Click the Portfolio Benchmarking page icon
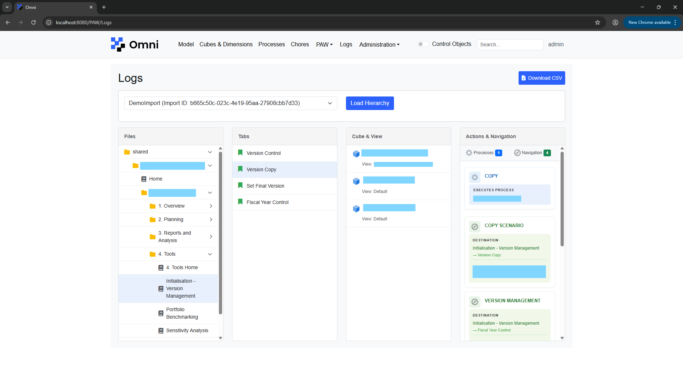Image resolution: width=683 pixels, height=366 pixels. click(161, 313)
